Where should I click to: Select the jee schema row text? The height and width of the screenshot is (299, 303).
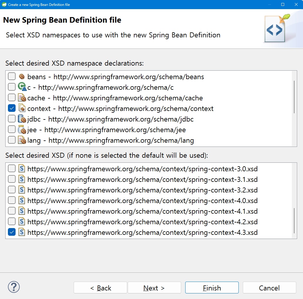pyautogui.click(x=107, y=130)
